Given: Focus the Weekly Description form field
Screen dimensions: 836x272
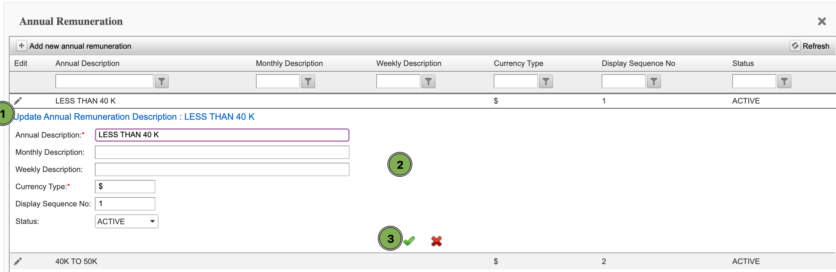Looking at the screenshot, I should (x=222, y=169).
